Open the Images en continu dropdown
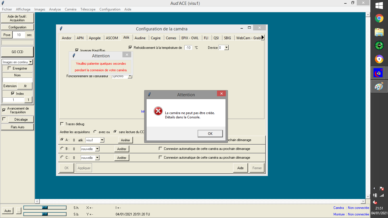 [x=31, y=62]
